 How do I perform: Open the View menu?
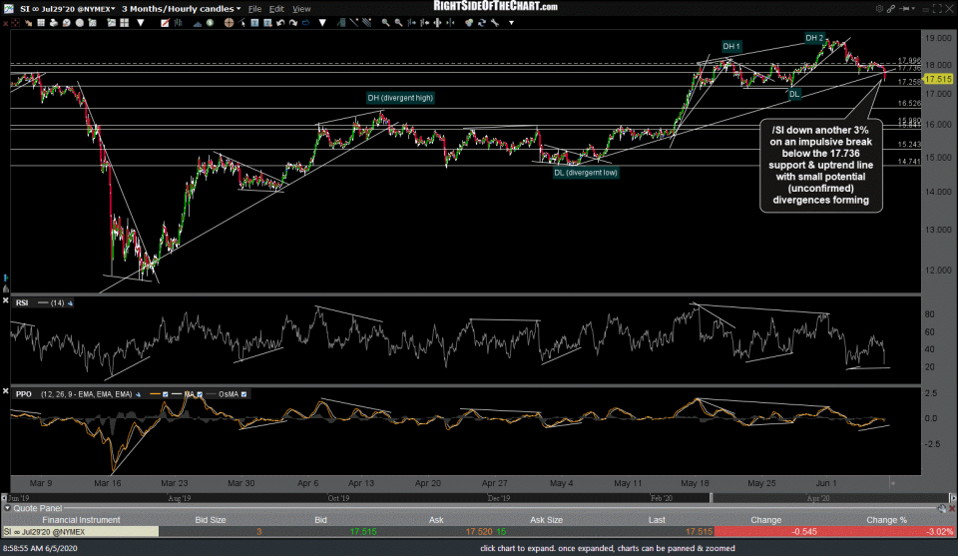click(301, 9)
